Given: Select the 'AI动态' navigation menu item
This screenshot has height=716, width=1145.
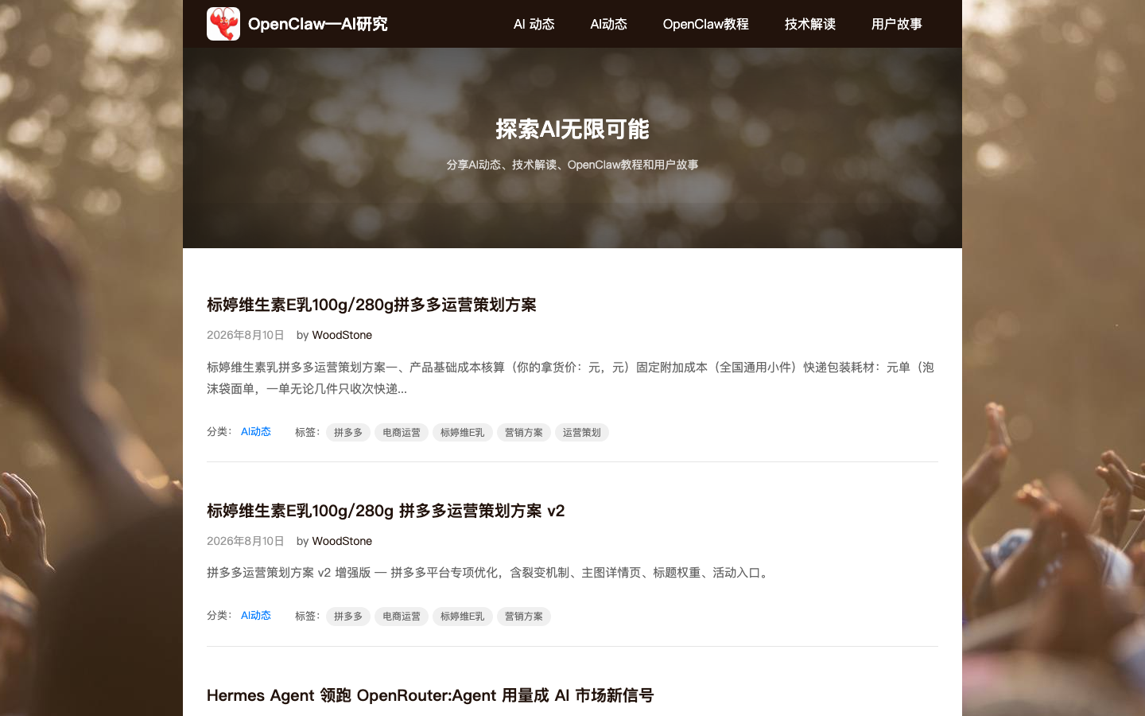Looking at the screenshot, I should (x=609, y=24).
